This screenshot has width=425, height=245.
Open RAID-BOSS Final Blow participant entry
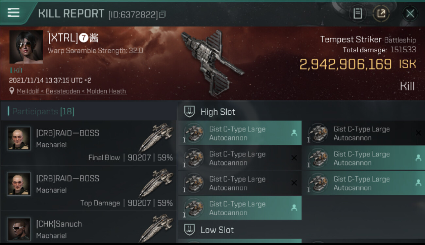[88, 143]
